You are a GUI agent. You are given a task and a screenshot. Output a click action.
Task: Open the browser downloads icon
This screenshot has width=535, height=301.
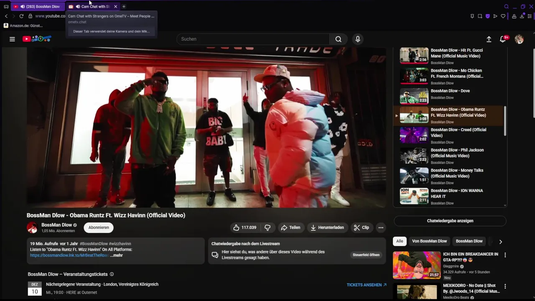click(x=522, y=16)
